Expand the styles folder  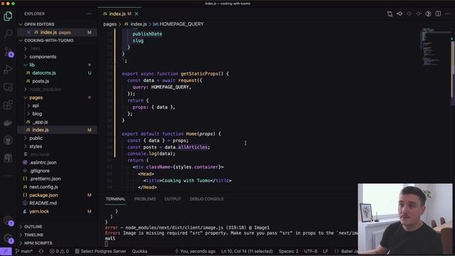pyautogui.click(x=57, y=146)
